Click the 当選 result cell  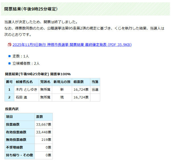pos(95,90)
